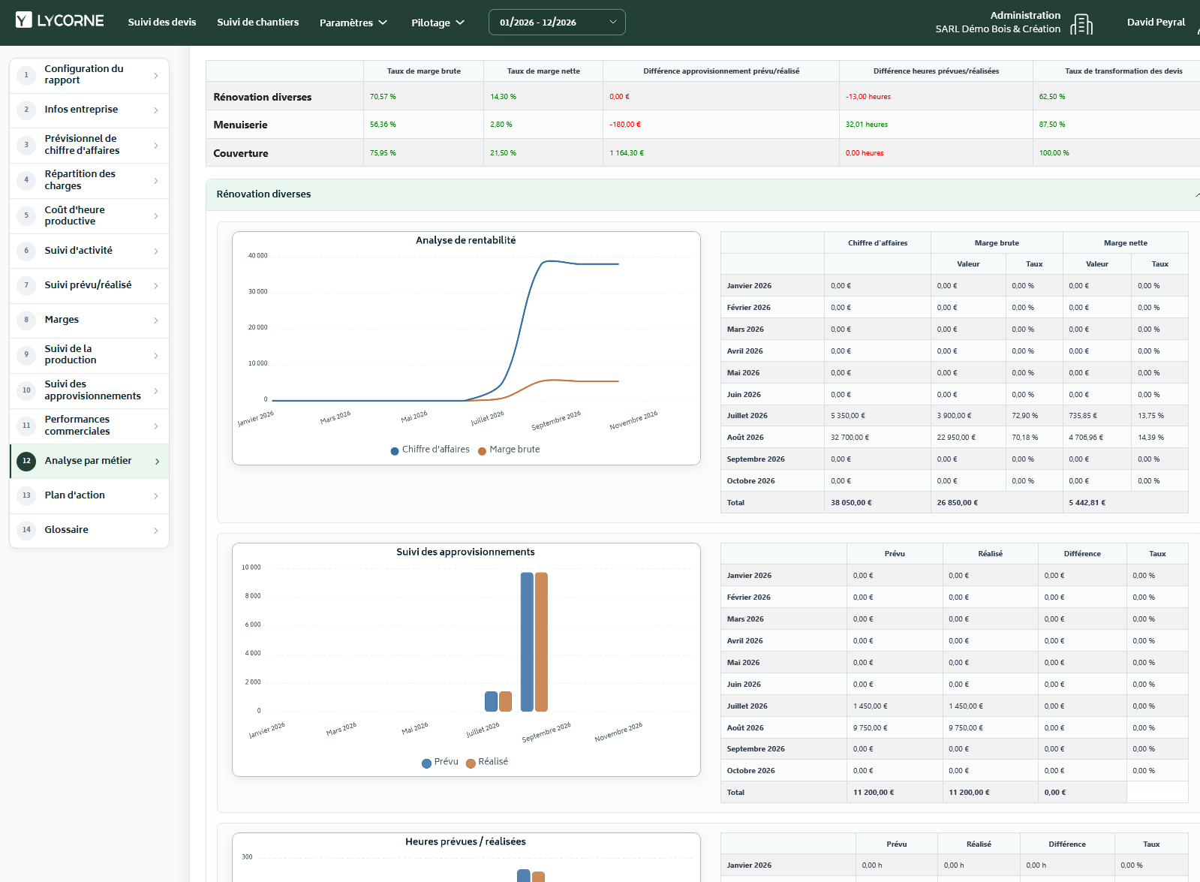This screenshot has height=882, width=1200.
Task: Select Plan d'action step
Action: tap(89, 495)
